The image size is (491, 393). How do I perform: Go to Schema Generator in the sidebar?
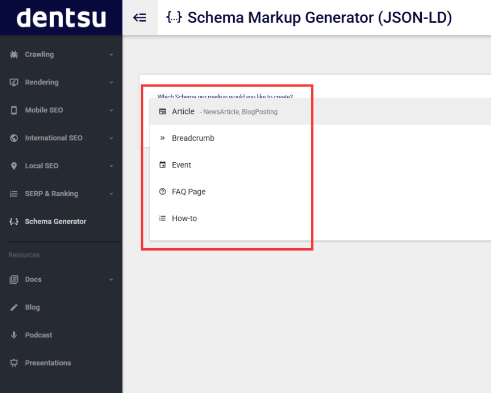pyautogui.click(x=55, y=222)
